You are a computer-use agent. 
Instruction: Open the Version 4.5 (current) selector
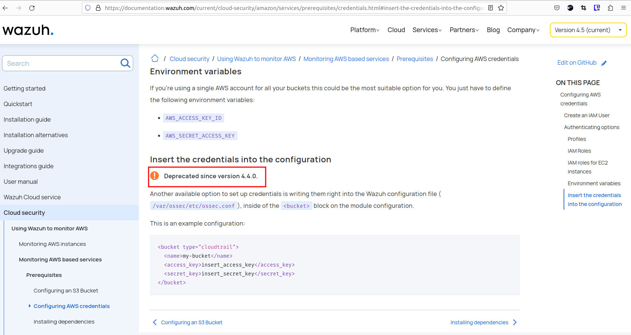click(x=588, y=30)
